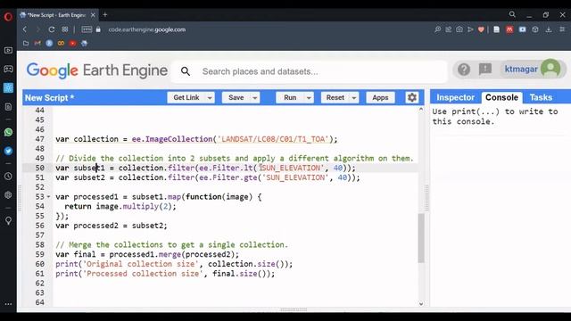Click the magnifier icon in search bar
Viewport: 571px width, 321px height.
[186, 71]
